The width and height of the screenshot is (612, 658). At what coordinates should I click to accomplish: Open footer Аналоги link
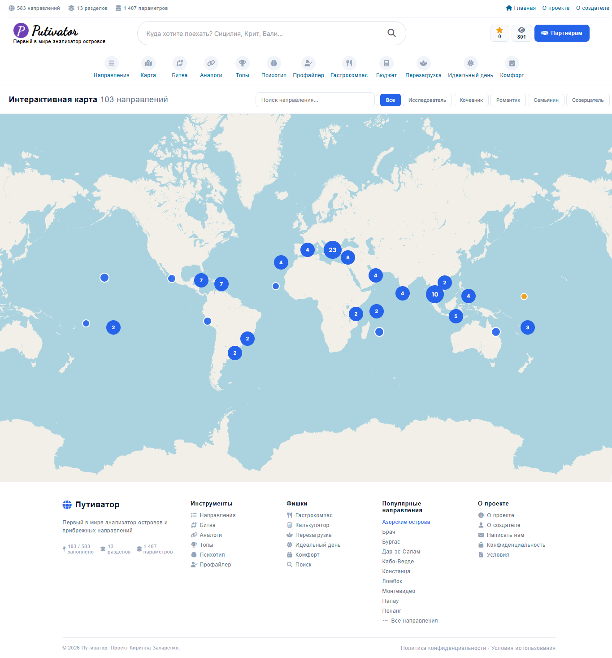click(206, 535)
